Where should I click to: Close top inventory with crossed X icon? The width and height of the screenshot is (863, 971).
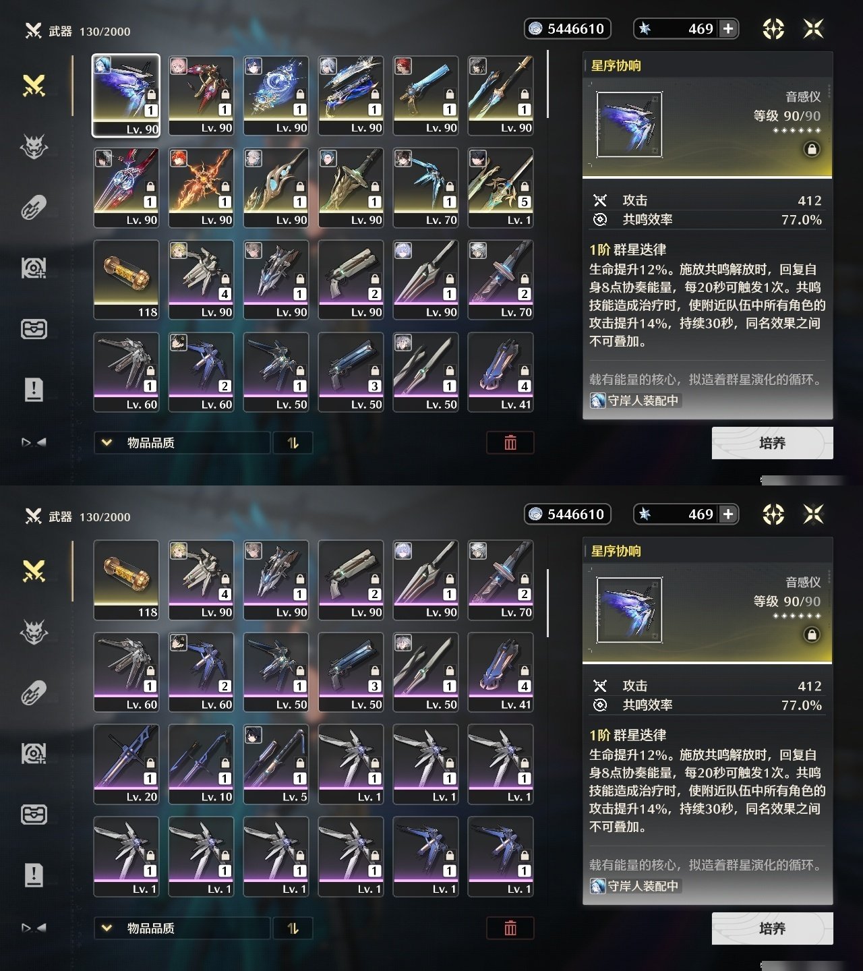tap(814, 28)
